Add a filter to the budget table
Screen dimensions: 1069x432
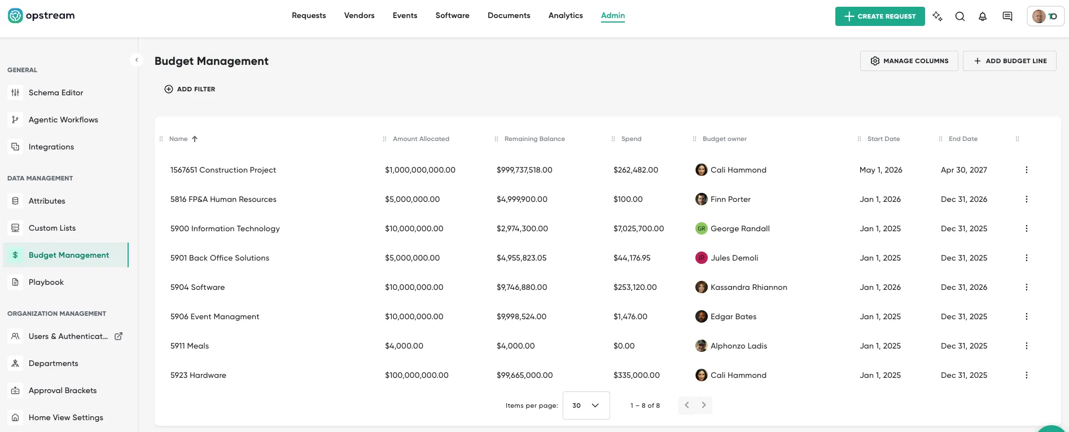pyautogui.click(x=190, y=89)
